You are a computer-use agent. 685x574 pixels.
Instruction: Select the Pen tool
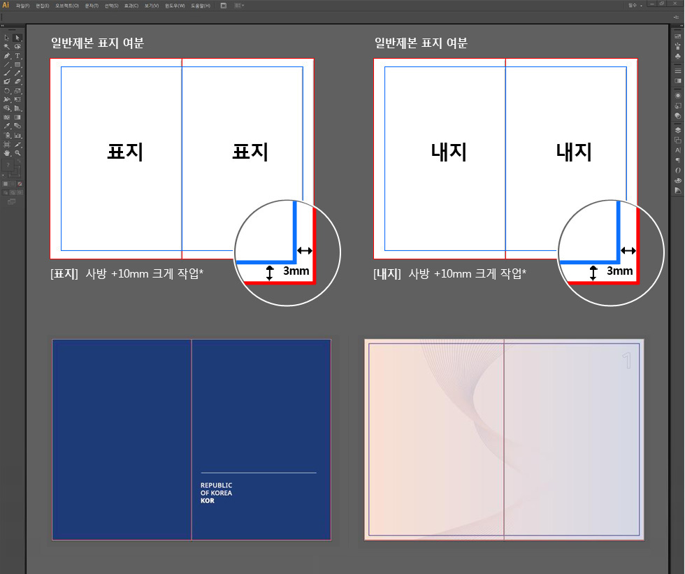pyautogui.click(x=6, y=55)
